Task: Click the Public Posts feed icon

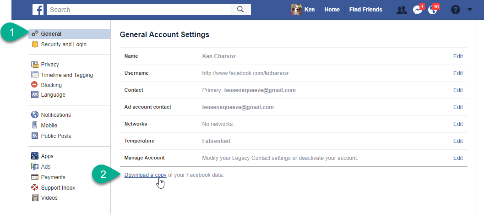Action: (35, 136)
